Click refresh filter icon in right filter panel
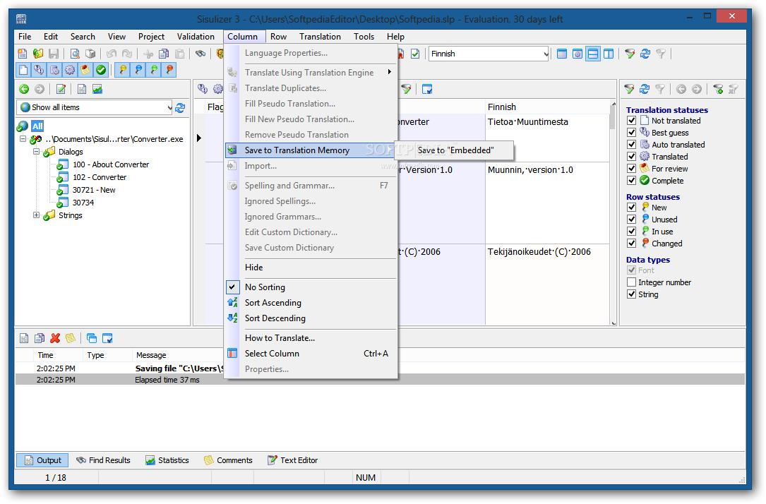The image size is (766, 504). tap(645, 89)
